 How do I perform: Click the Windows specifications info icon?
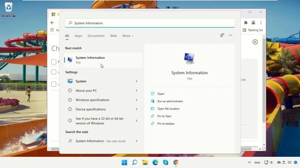[70, 100]
